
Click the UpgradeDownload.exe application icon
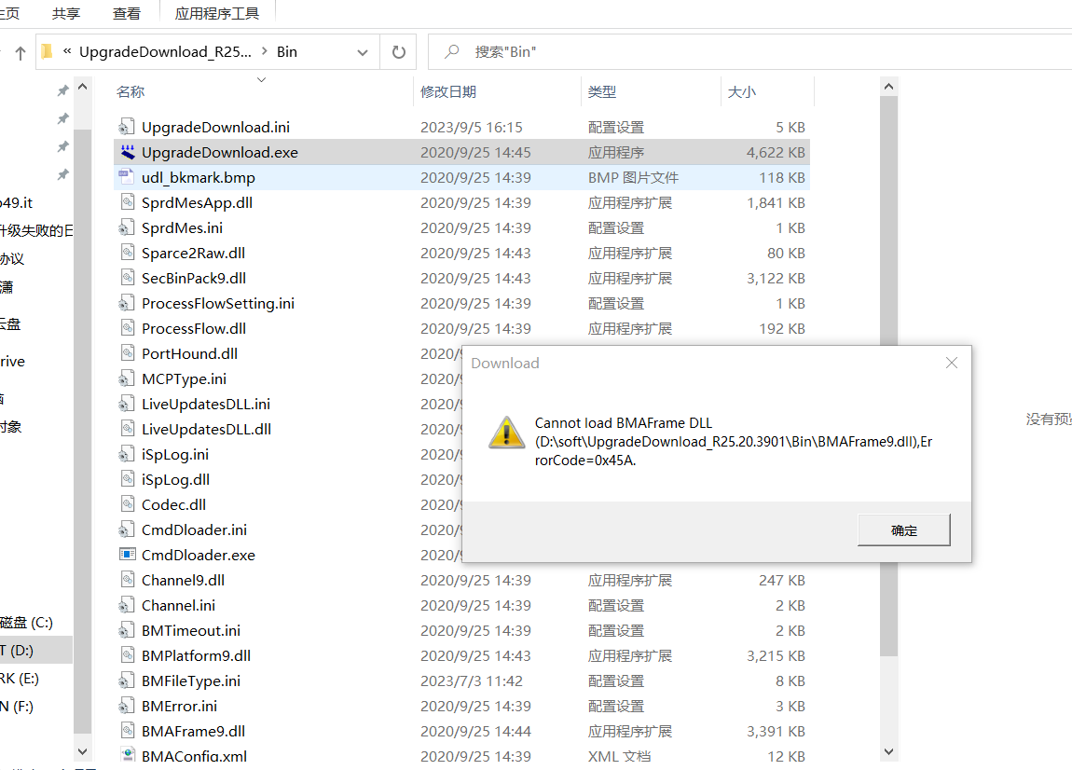pos(128,152)
